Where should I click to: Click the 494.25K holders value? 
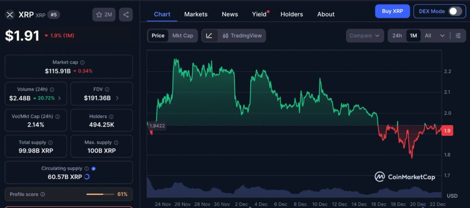(101, 125)
